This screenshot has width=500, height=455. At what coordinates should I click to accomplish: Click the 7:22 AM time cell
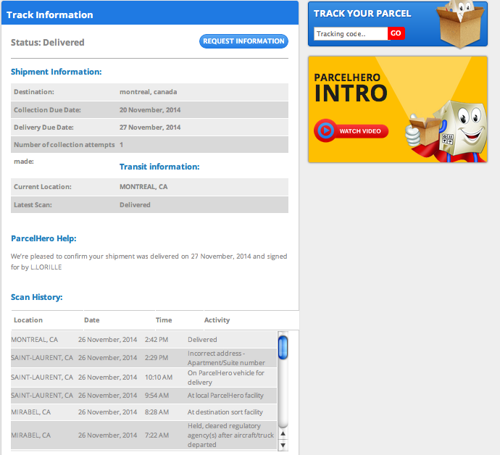(157, 435)
